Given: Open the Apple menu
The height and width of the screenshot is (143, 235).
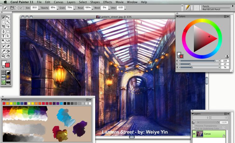Looking at the screenshot, I should [5, 2].
